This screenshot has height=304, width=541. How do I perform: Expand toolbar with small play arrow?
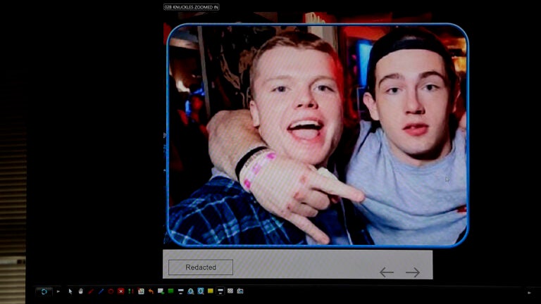tap(58, 291)
